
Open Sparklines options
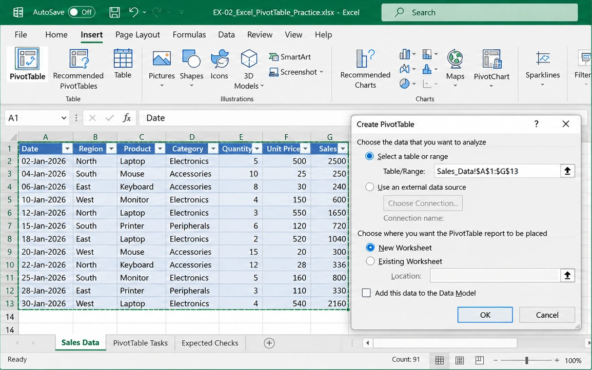point(543,68)
